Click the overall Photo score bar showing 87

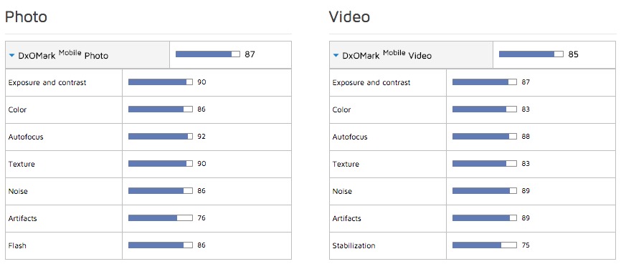[x=207, y=54]
